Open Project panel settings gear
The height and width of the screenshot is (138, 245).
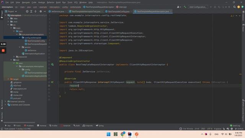41,11
